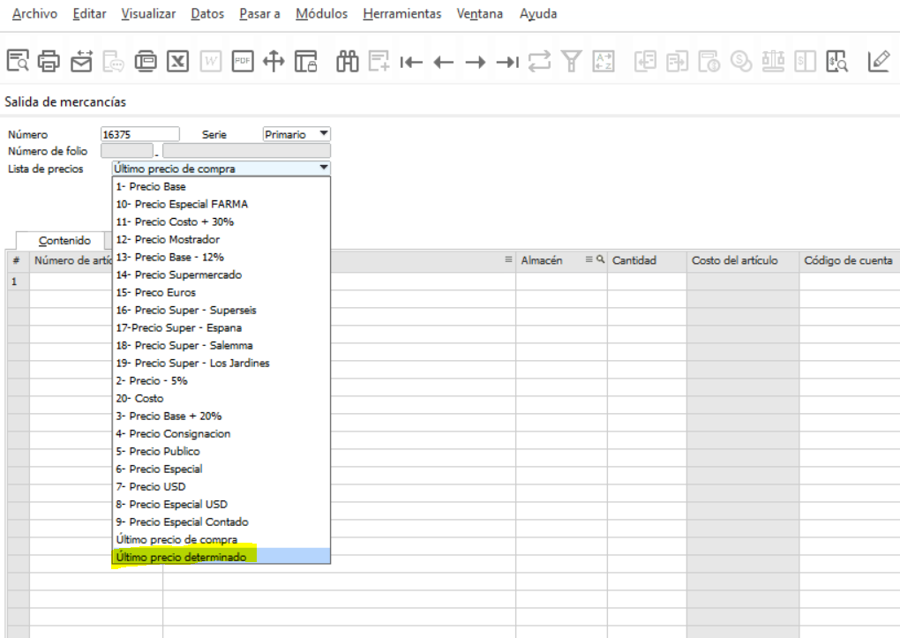
Task: Click the printer icon to print
Action: (48, 61)
